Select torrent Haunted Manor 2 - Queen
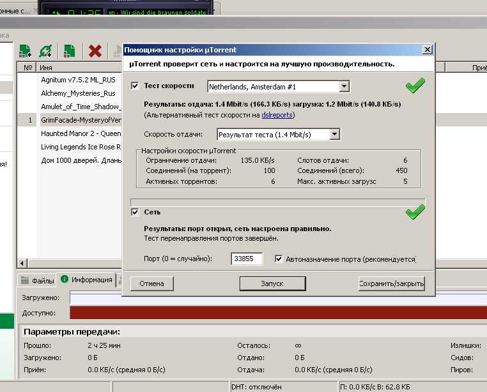 81,133
